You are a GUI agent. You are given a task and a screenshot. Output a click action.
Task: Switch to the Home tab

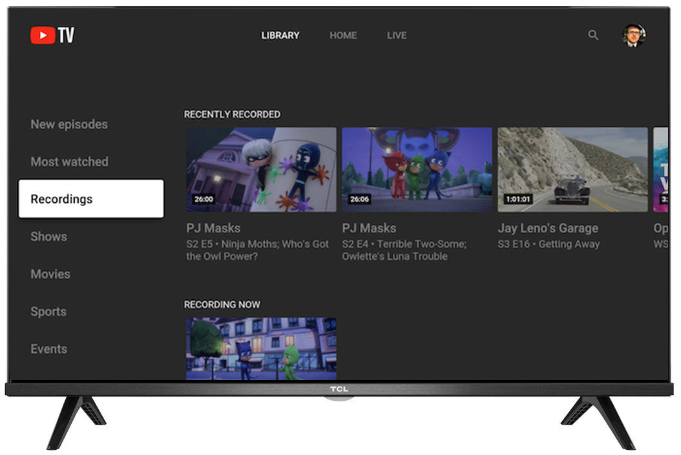tap(343, 36)
